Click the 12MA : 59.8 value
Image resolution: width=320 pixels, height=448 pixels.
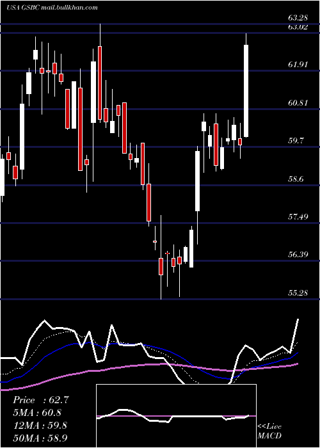[40, 426]
